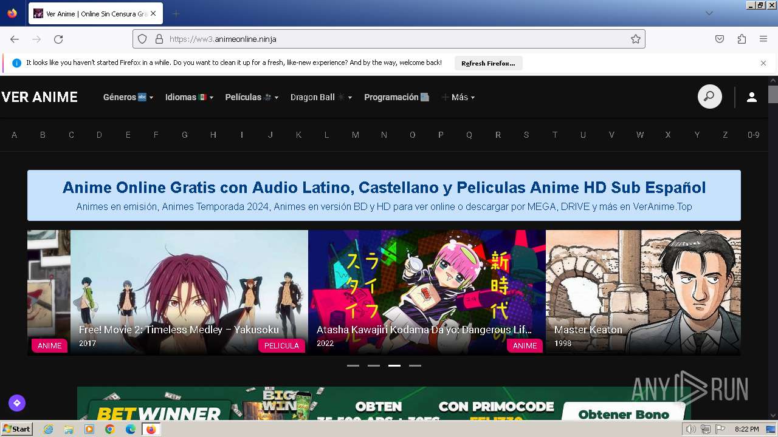Go to second carousel slide indicator
The image size is (778, 437).
pyautogui.click(x=374, y=365)
